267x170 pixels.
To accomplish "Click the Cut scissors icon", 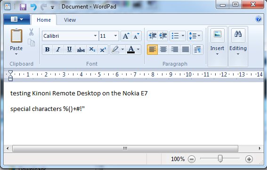I will click(x=31, y=32).
